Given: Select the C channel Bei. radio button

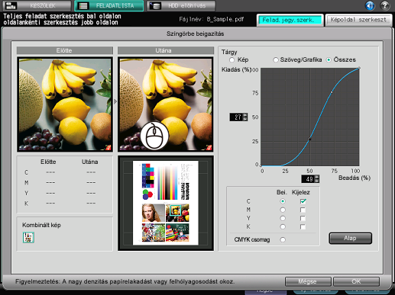Looking at the screenshot, I should point(283,201).
